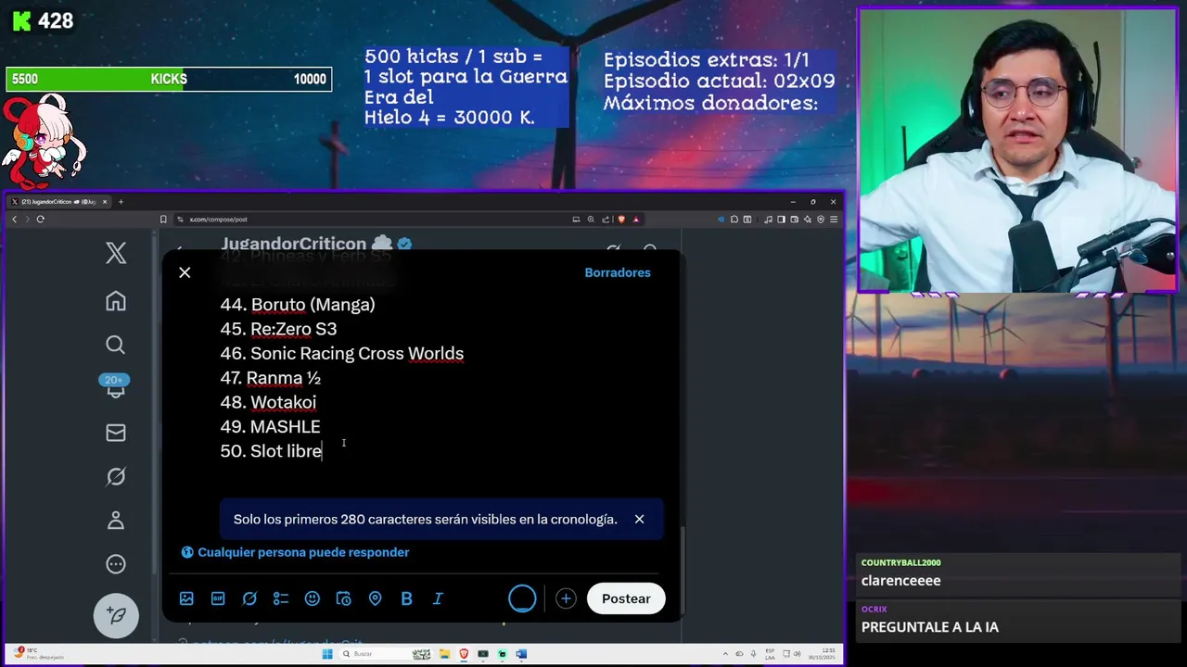The image size is (1187, 667).
Task: Open More options in X sidebar
Action: click(x=116, y=563)
